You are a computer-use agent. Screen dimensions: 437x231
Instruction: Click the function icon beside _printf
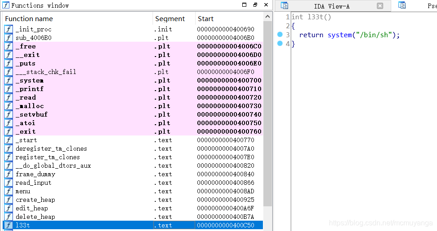tap(9, 89)
